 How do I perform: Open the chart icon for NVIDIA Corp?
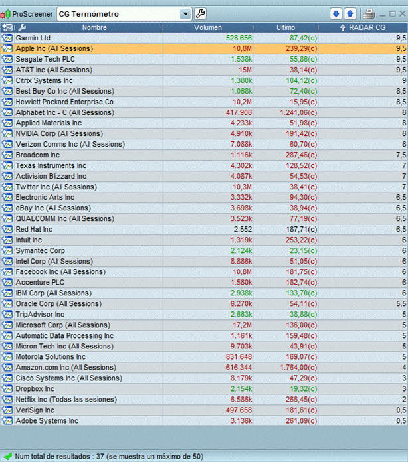(7, 133)
